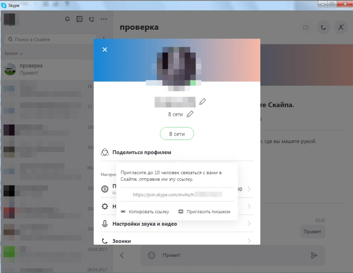Image resolution: width=353 pixels, height=273 pixels.
Task: Open the more options ellipsis menu
Action: [104, 19]
